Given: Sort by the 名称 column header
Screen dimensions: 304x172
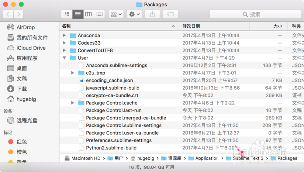Looking at the screenshot, I should pos(119,26).
